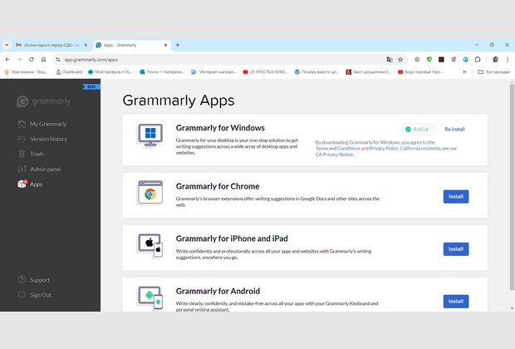Screen dimensions: 515x349
Task: Reload the page
Action: tap(32, 60)
